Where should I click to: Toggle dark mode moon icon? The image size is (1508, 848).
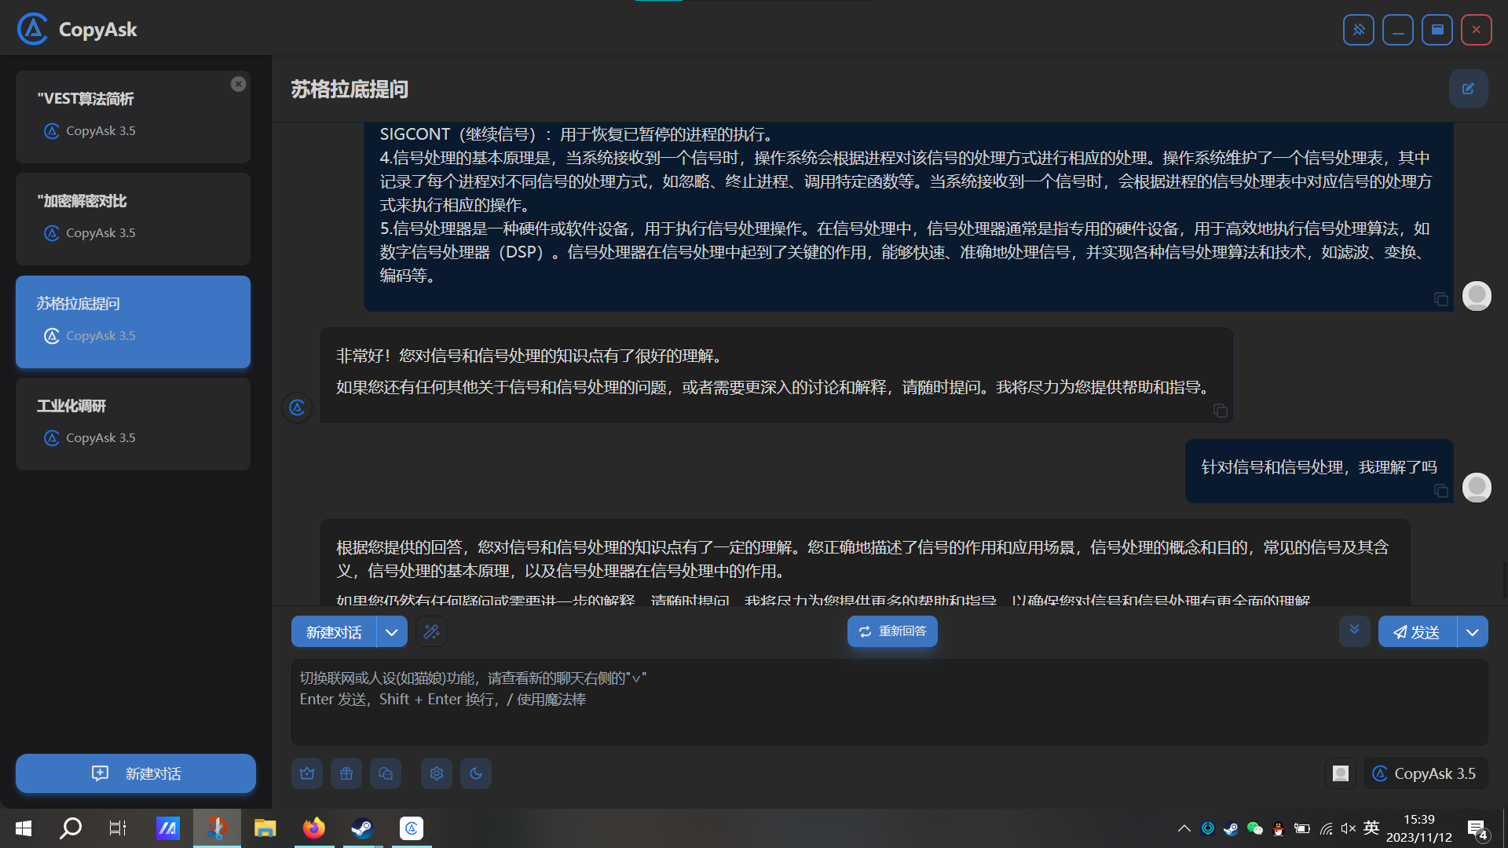(476, 773)
